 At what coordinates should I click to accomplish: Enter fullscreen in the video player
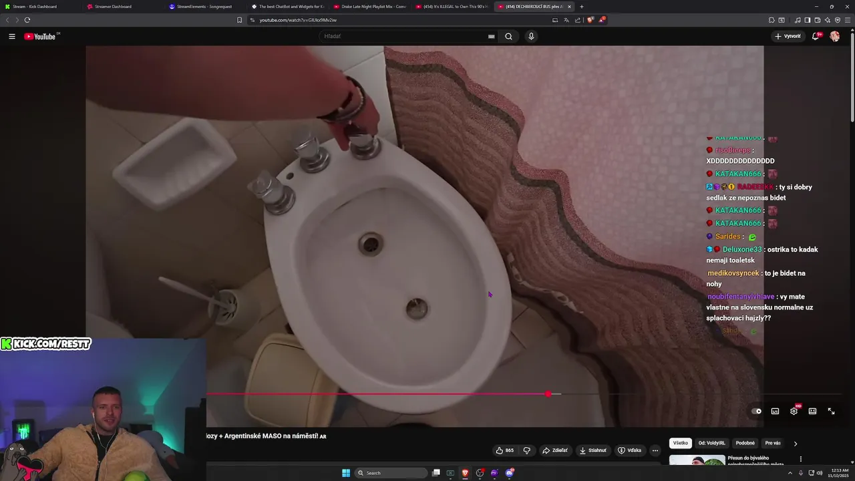831,411
